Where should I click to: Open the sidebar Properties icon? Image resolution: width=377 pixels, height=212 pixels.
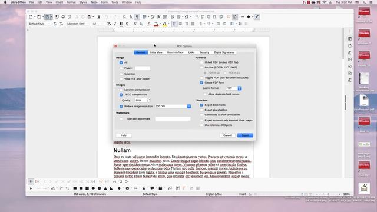click(350, 39)
